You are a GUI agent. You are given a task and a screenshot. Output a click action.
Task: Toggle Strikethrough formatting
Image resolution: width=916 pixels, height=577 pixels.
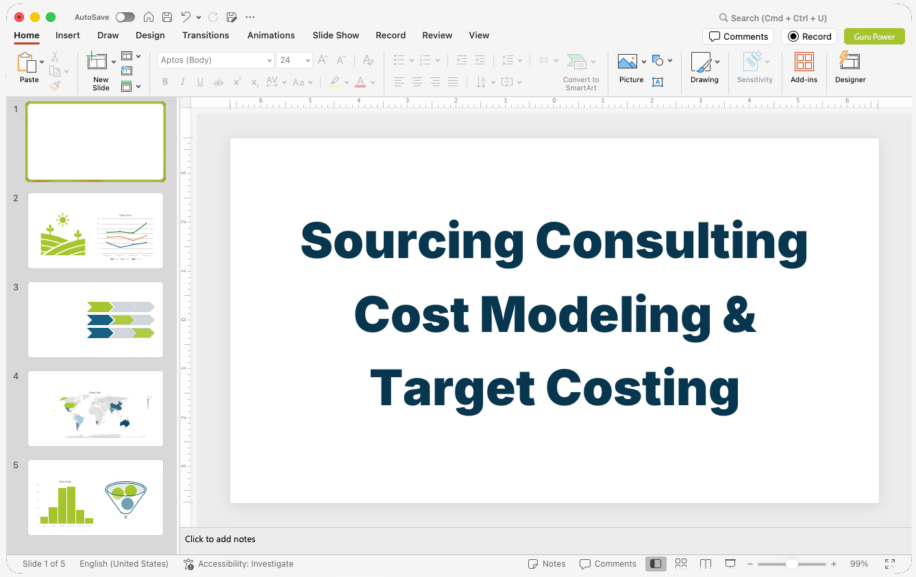point(219,82)
